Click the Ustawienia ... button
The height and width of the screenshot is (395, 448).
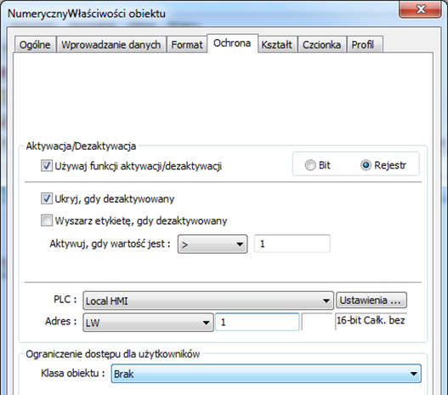click(x=371, y=300)
